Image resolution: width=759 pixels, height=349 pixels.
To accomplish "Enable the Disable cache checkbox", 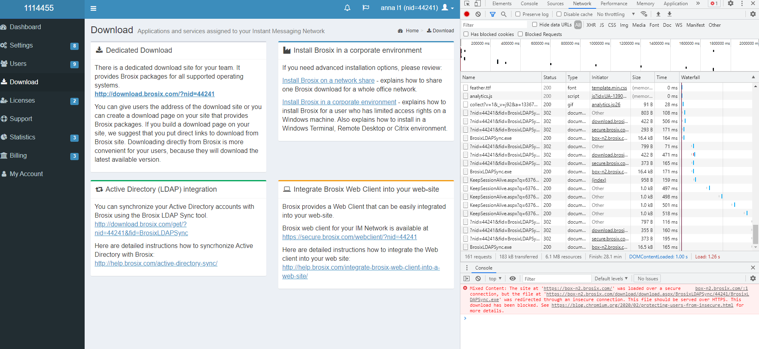I will pos(559,14).
